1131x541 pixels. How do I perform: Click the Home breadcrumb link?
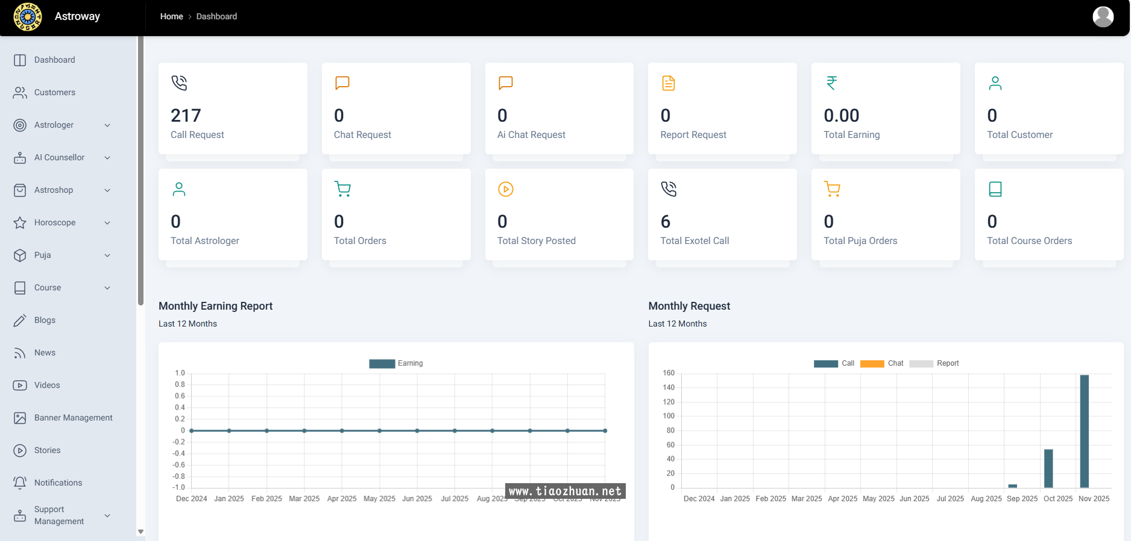[171, 16]
